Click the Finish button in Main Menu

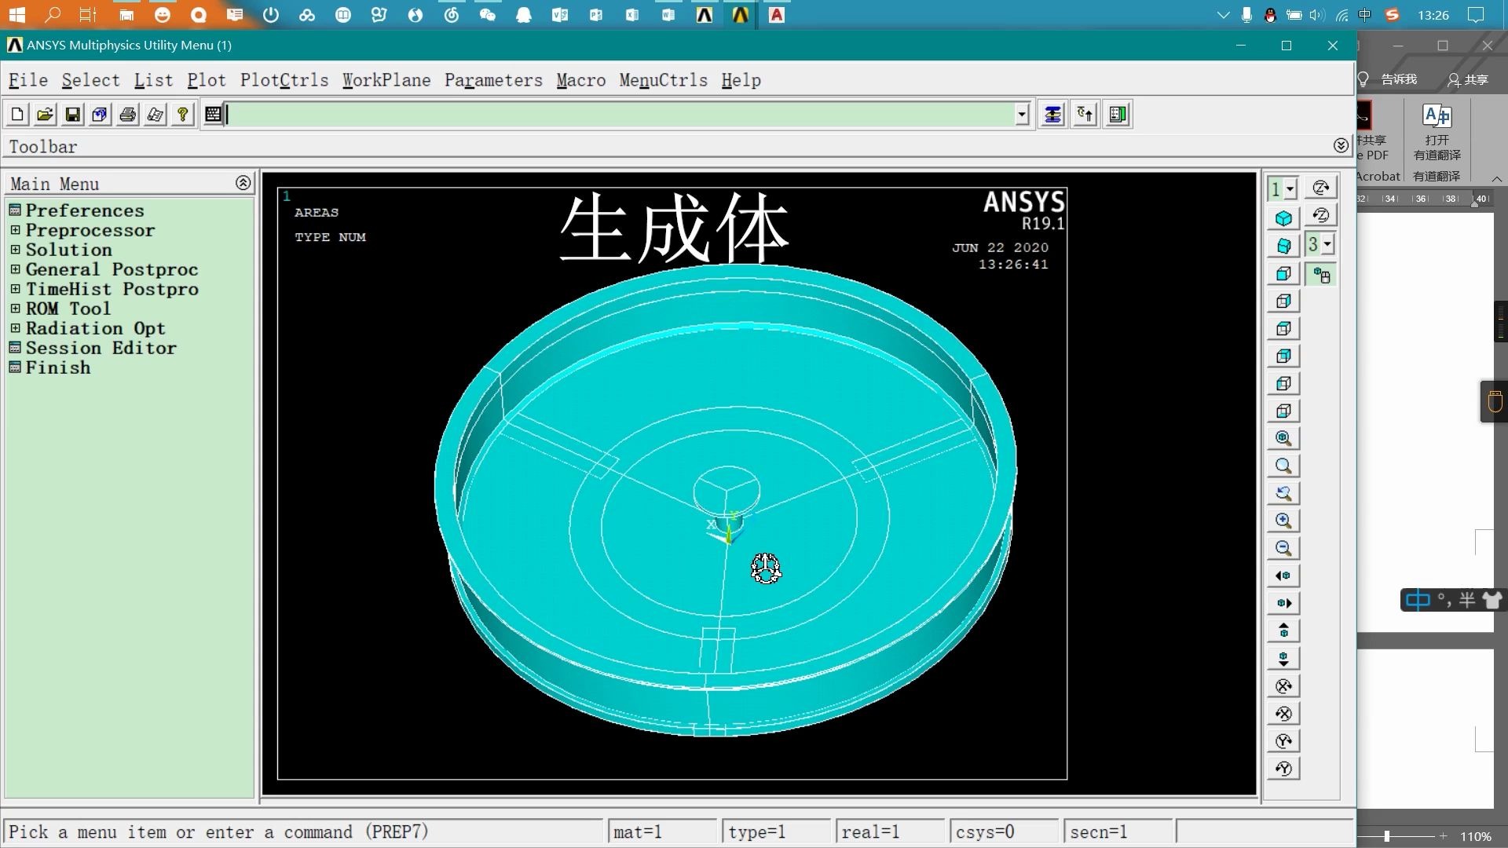[x=57, y=367]
